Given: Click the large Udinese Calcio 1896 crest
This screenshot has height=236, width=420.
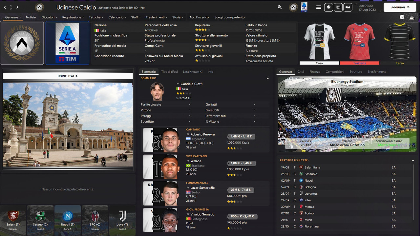Looking at the screenshot, I should click(x=22, y=43).
